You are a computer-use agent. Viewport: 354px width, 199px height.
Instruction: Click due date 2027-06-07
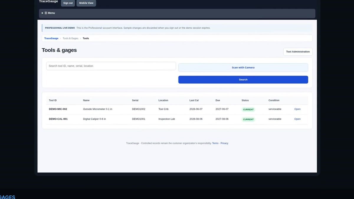point(222,109)
